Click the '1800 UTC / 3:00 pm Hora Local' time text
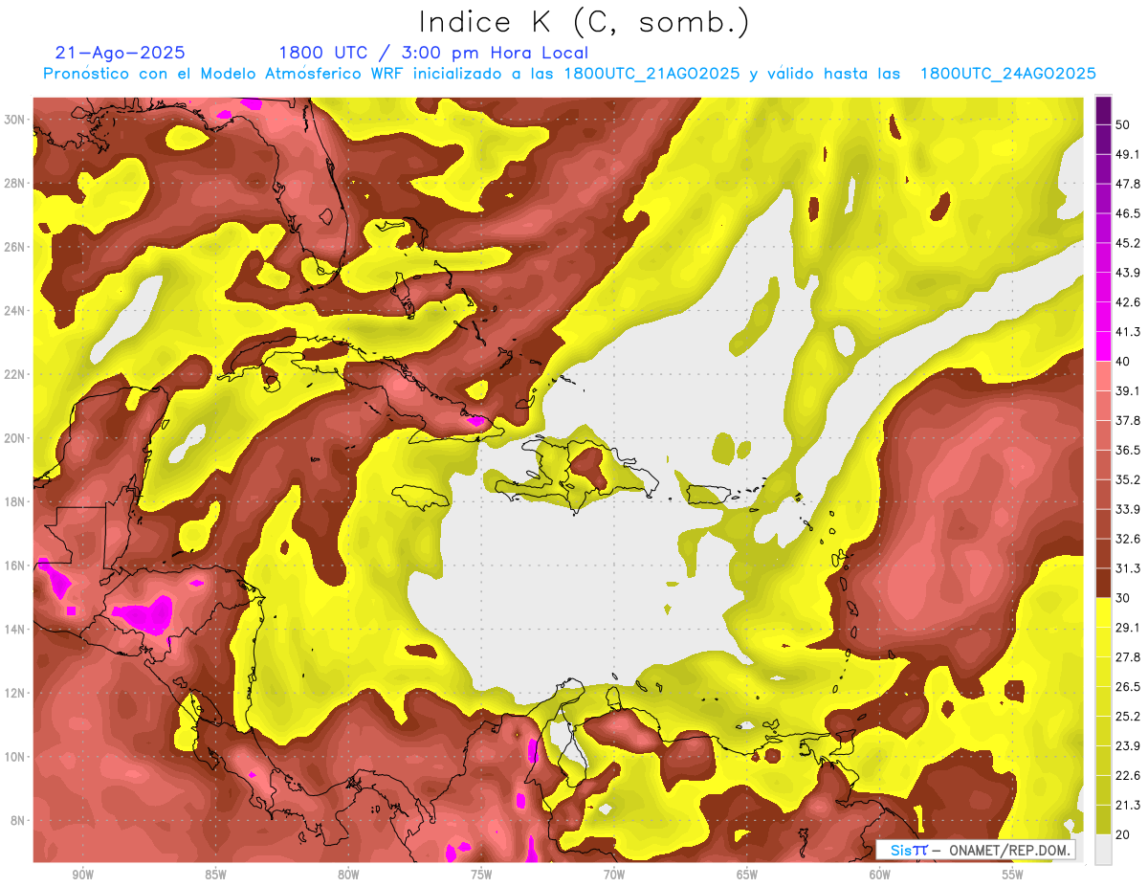Viewport: 1148px width, 887px height. point(433,53)
